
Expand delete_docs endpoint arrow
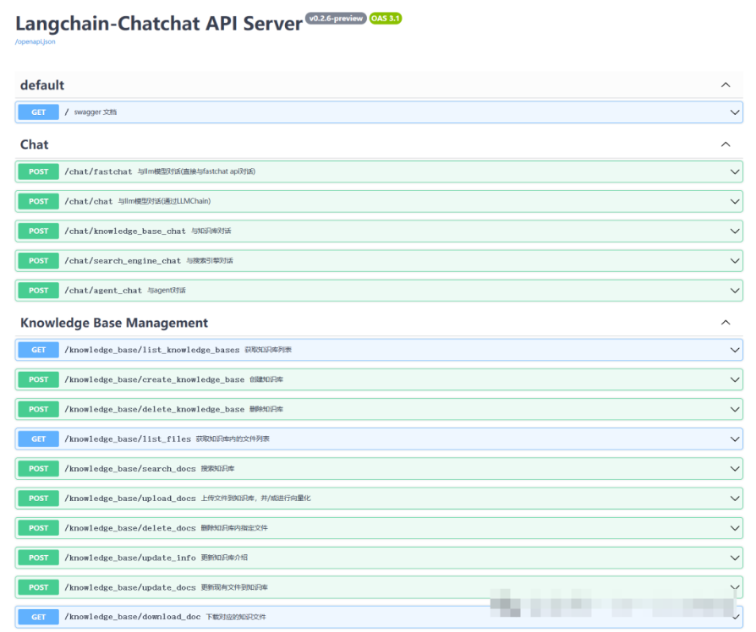tap(735, 528)
